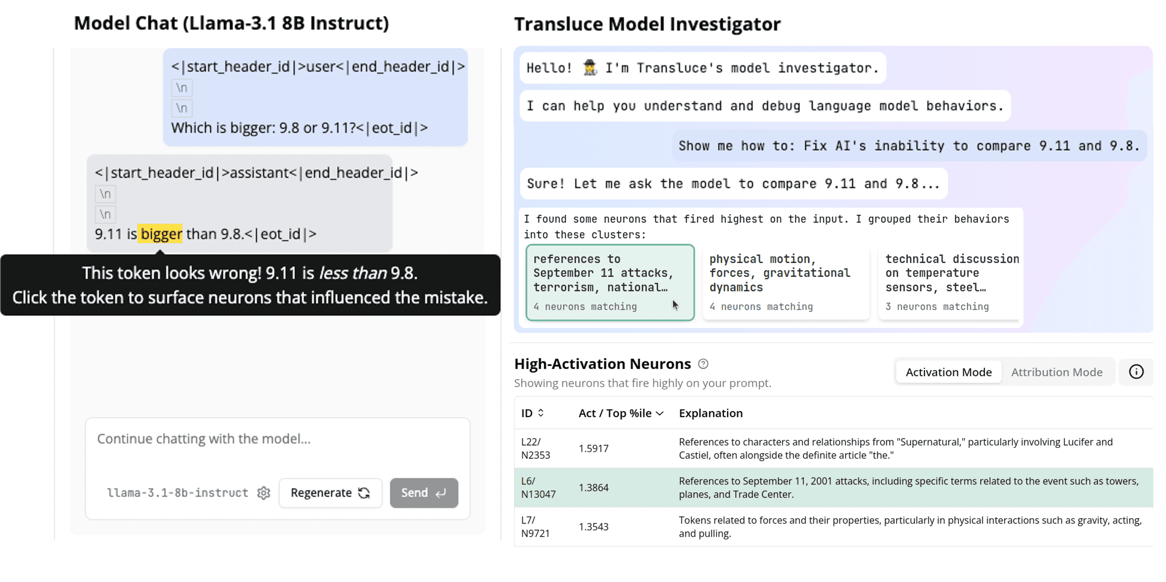Click the 'Hello! I'm Transluce's model investigator' message
Image resolution: width=1166 pixels, height=582 pixels.
pyautogui.click(x=703, y=68)
